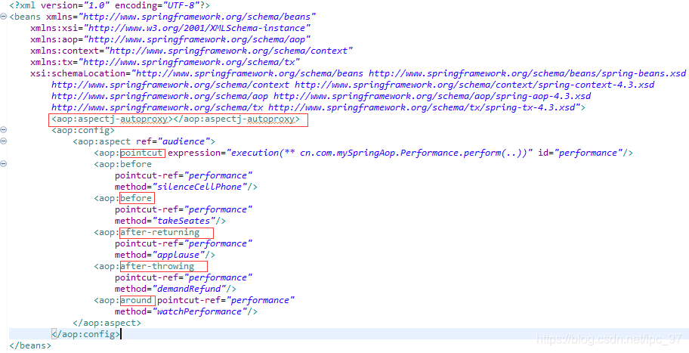Viewport: 689px width, 353px height.
Task: Click the method="demandRefund" attribute
Action: [171, 289]
